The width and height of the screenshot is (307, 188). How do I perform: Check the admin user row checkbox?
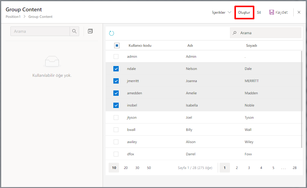coord(116,57)
